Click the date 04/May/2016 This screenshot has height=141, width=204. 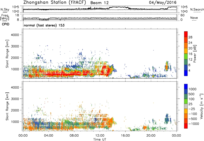[163, 2]
